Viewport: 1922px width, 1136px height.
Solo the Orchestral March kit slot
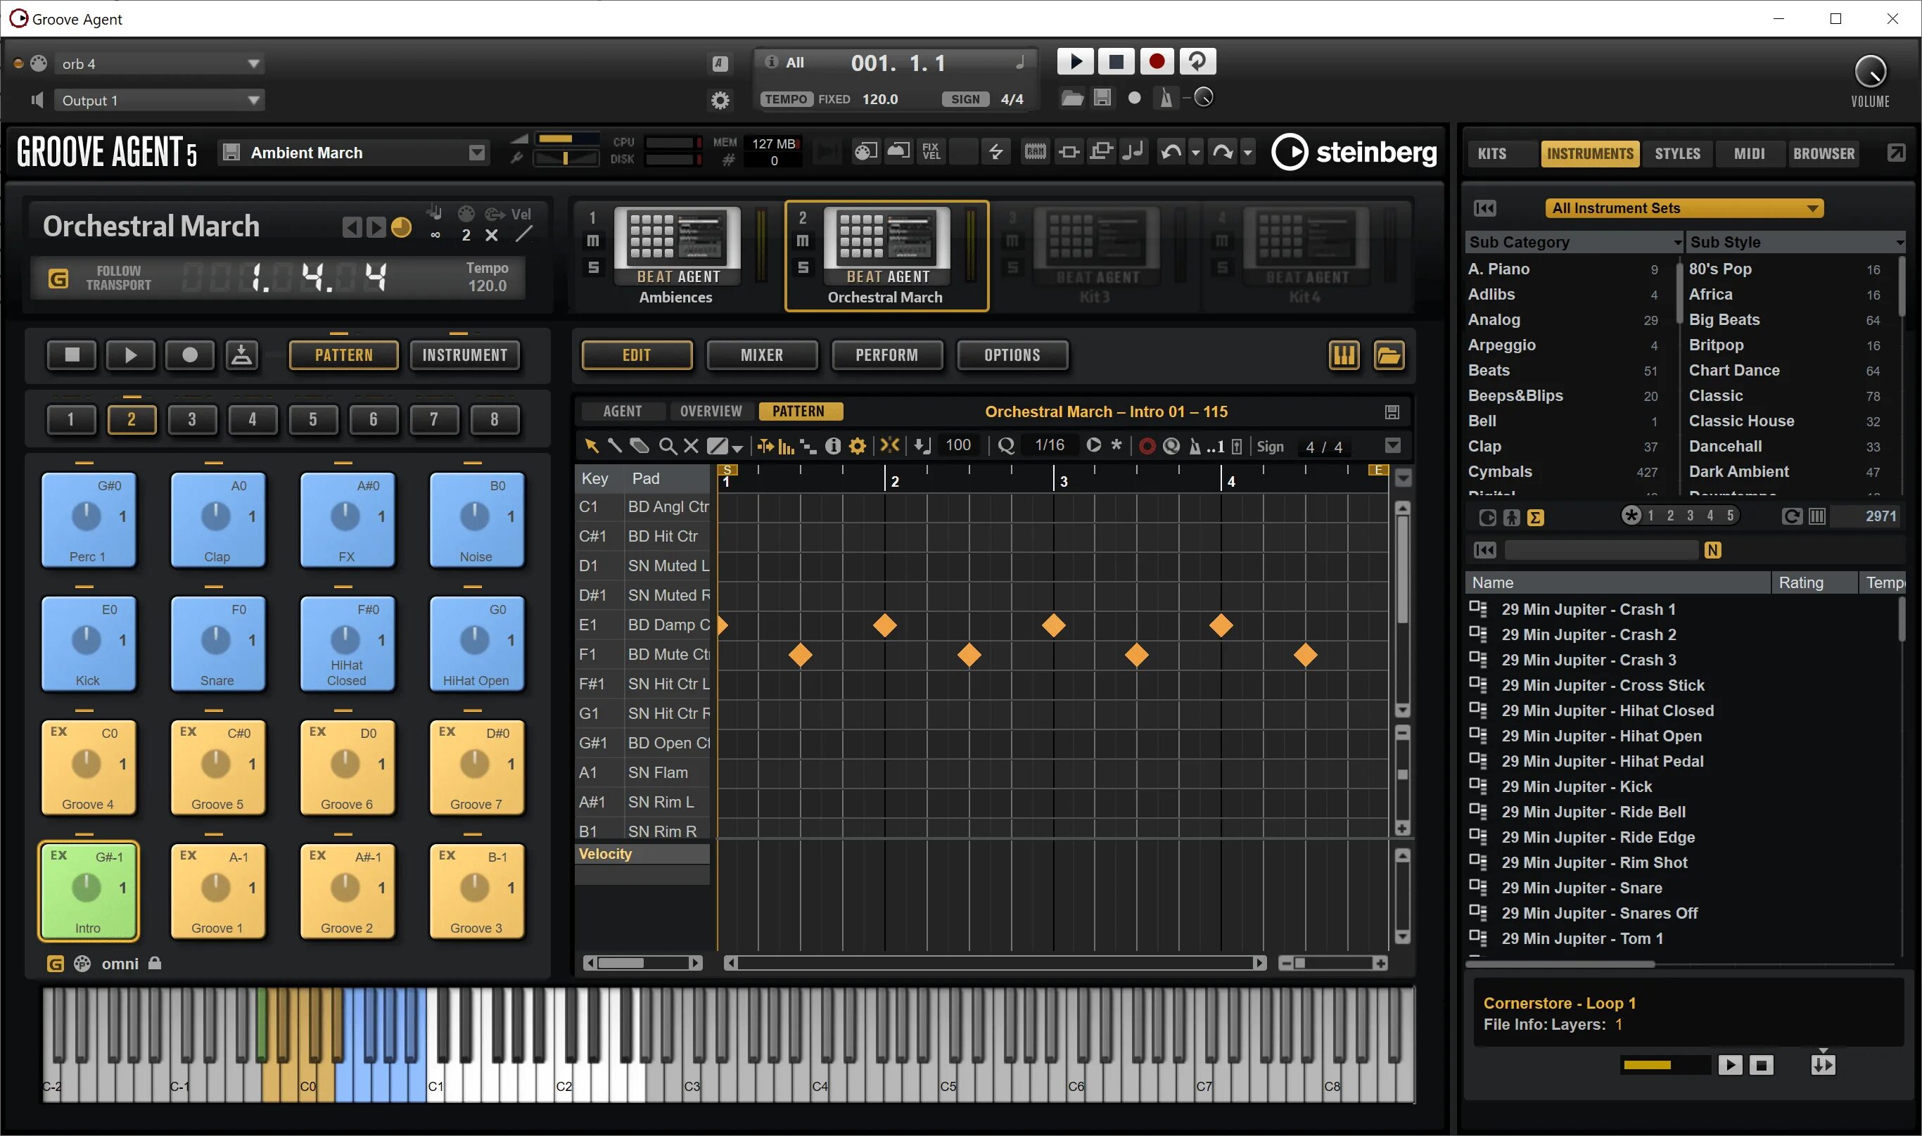pyautogui.click(x=803, y=268)
